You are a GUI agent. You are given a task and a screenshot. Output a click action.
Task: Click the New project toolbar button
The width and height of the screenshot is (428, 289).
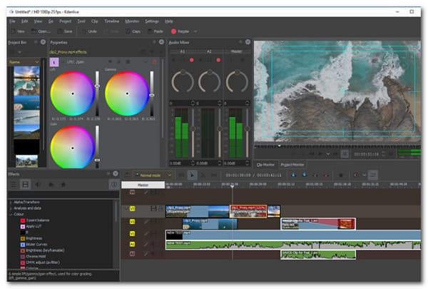(x=18, y=31)
